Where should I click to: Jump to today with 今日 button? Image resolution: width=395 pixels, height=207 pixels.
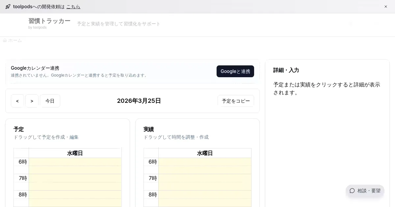(x=50, y=101)
